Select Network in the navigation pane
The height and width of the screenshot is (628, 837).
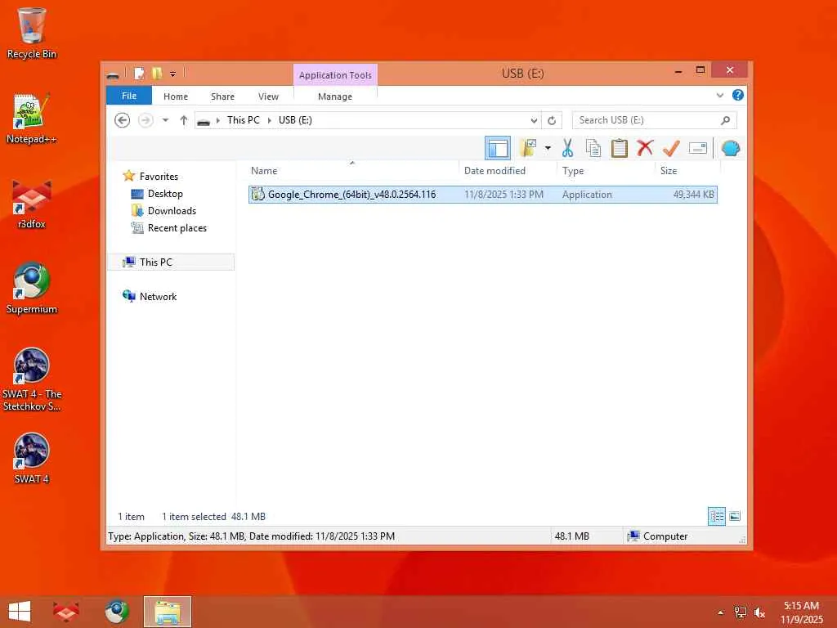point(158,296)
